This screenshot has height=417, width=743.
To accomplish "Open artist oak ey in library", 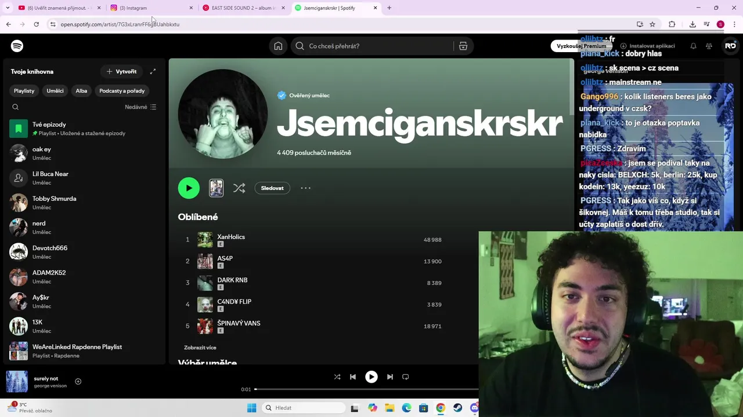I will [85, 153].
